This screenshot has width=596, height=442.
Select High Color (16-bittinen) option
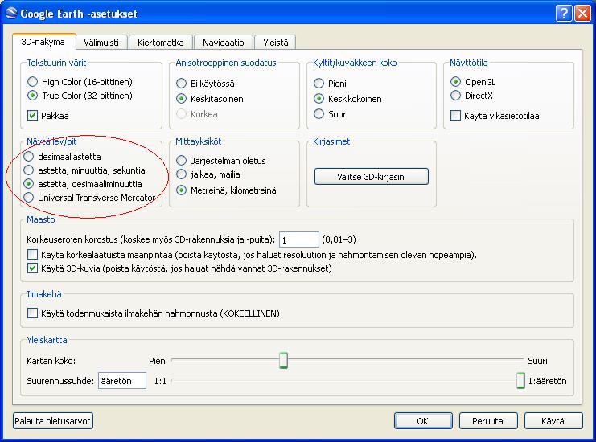tap(33, 82)
